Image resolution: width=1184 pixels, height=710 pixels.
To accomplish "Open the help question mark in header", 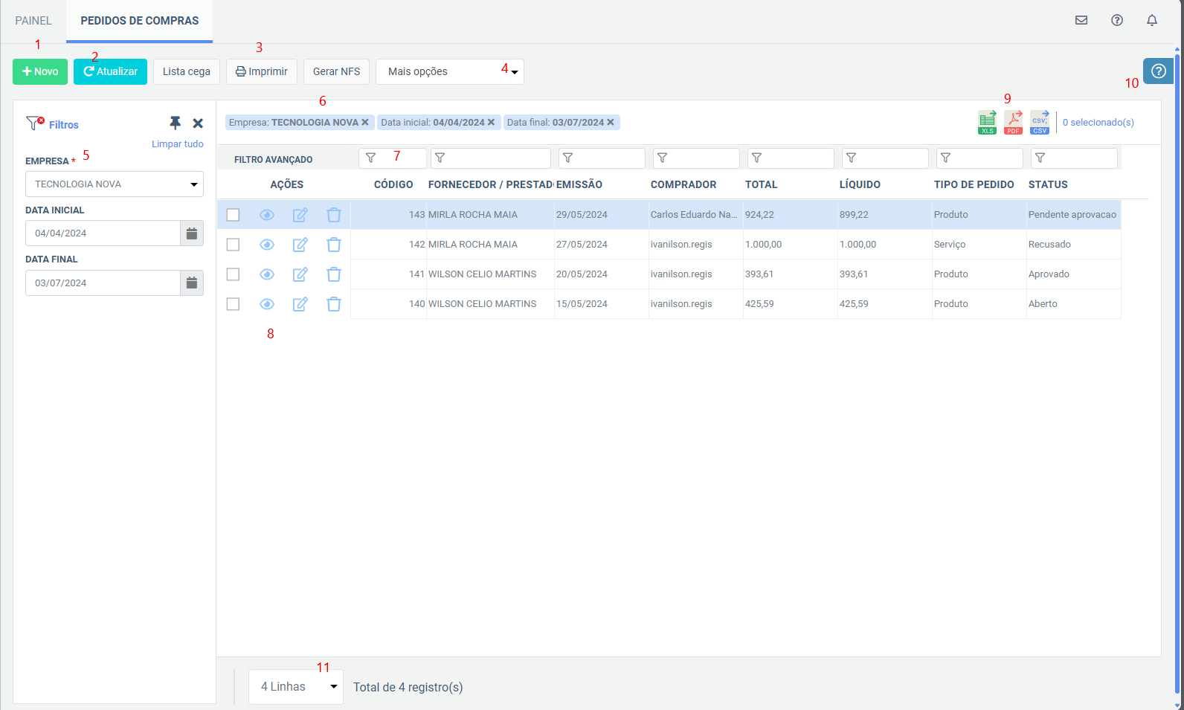I will click(x=1117, y=20).
